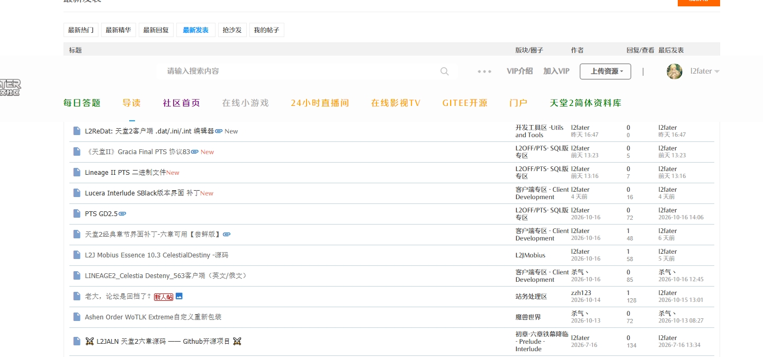Click attachment paperclip icon on PTS GD2.5 post
763x357 pixels.
(122, 213)
